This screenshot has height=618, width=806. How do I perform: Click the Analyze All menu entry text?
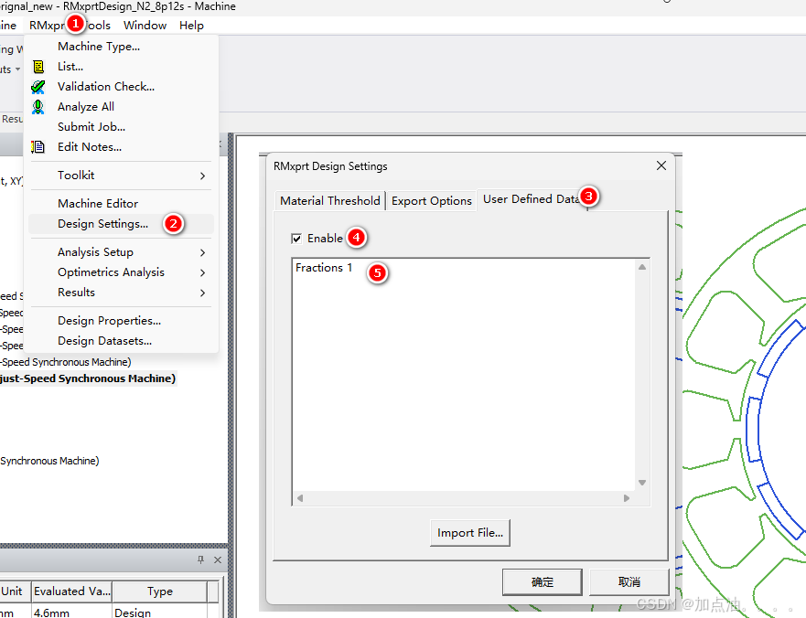(86, 107)
